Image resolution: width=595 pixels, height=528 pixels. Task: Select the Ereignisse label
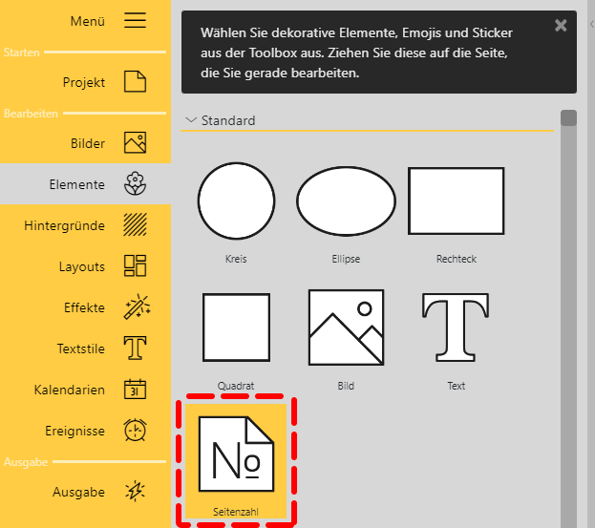tap(74, 431)
